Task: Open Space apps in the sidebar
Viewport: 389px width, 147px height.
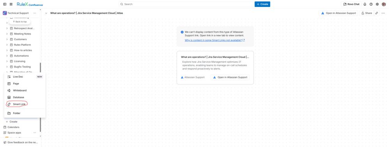Action: (14, 133)
